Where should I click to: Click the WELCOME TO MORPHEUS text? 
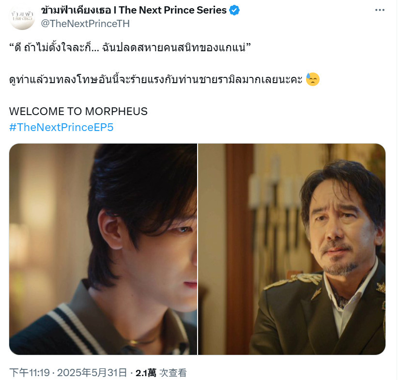coord(78,111)
